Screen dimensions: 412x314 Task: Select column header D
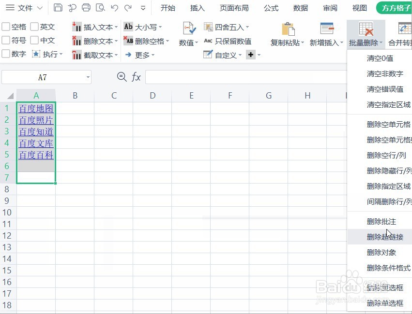coord(153,96)
